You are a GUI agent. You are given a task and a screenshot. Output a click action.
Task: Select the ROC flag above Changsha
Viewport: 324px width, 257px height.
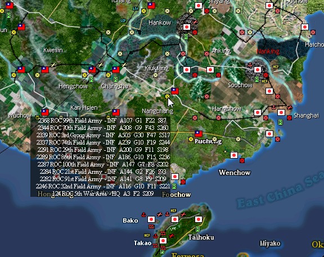pyautogui.click(x=116, y=70)
